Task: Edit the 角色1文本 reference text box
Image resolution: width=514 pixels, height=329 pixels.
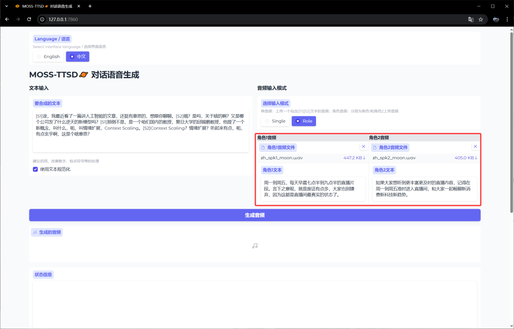Action: (x=313, y=189)
